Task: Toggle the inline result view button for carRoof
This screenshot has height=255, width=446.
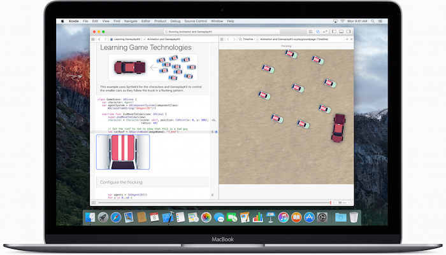Action: point(216,132)
